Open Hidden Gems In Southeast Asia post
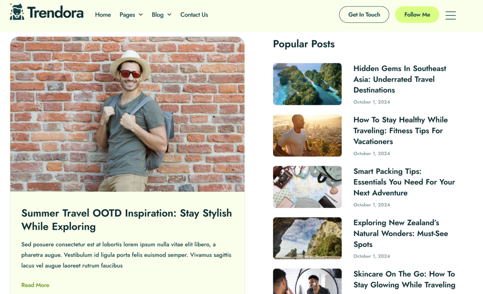483x294 pixels. click(400, 79)
